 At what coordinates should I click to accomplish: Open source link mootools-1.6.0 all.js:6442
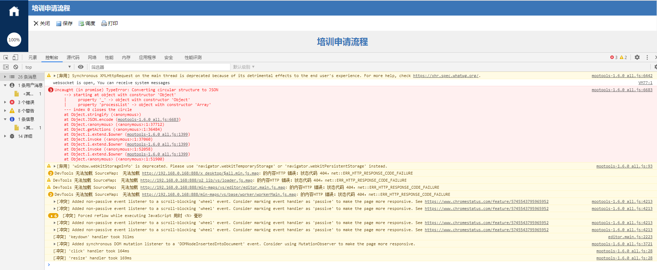pos(622,76)
